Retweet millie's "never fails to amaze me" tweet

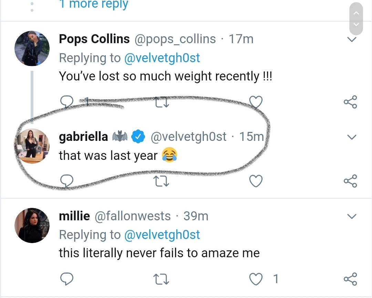click(x=161, y=279)
